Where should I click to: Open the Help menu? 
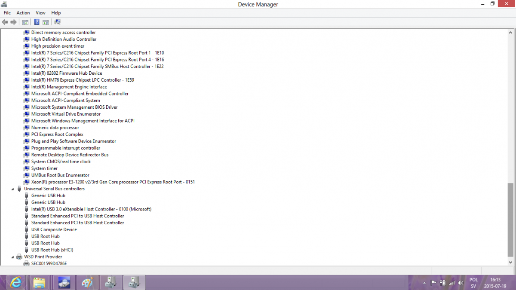pos(56,13)
